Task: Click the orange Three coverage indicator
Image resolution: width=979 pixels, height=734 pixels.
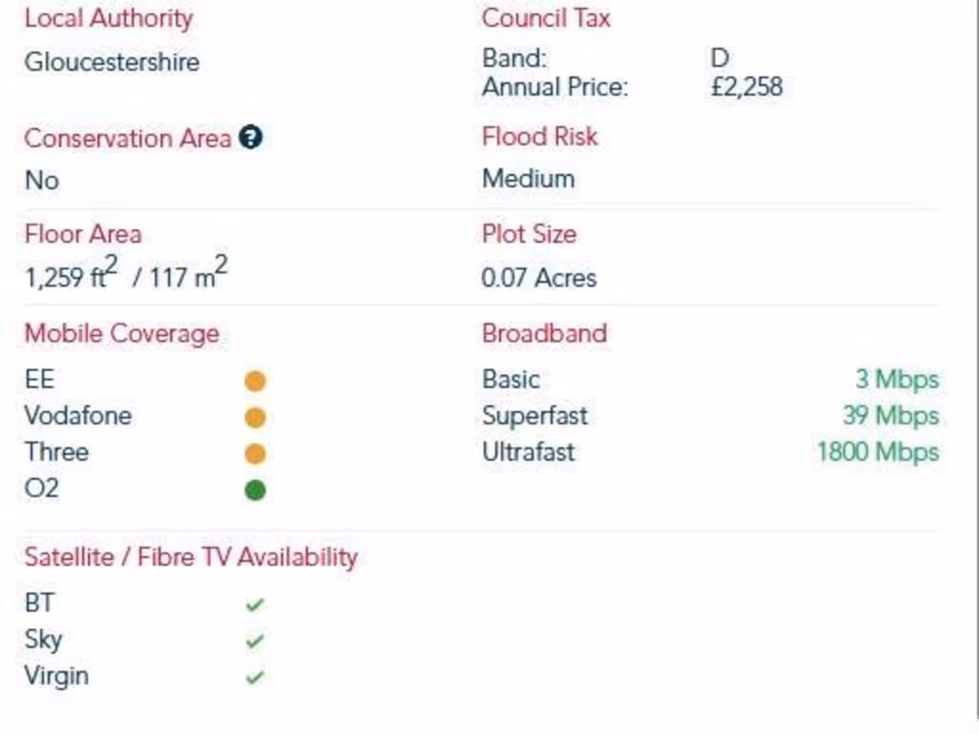Action: tap(255, 454)
